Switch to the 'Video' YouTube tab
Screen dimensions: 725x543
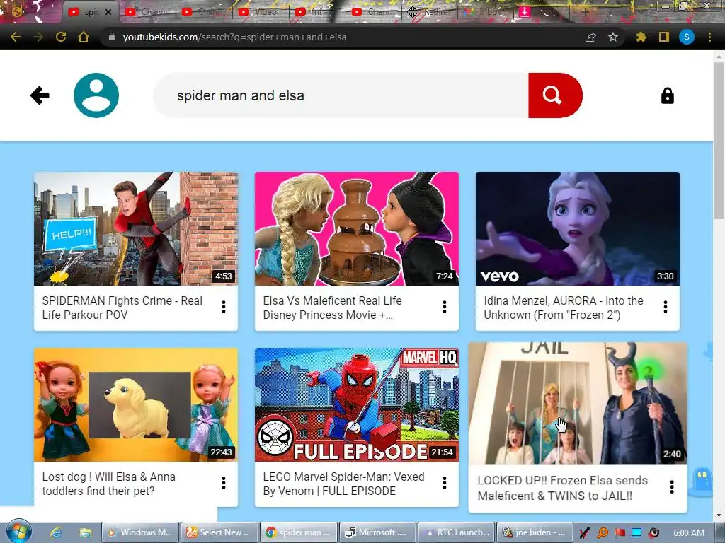tap(260, 13)
